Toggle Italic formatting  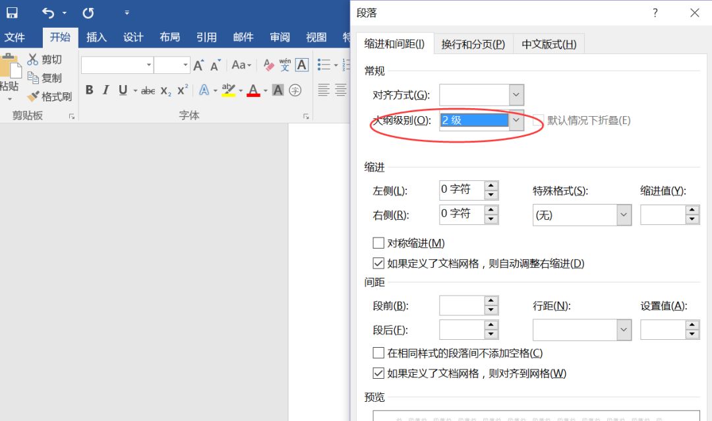pos(105,90)
